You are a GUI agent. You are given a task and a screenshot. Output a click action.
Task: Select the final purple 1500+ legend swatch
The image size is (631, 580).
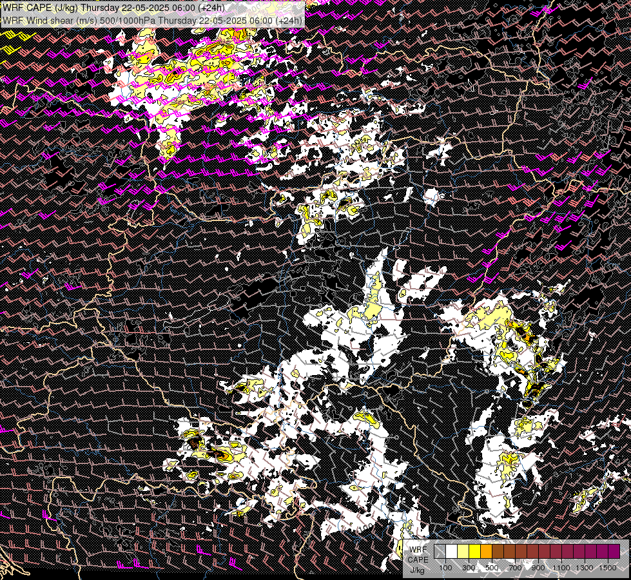tap(614, 551)
